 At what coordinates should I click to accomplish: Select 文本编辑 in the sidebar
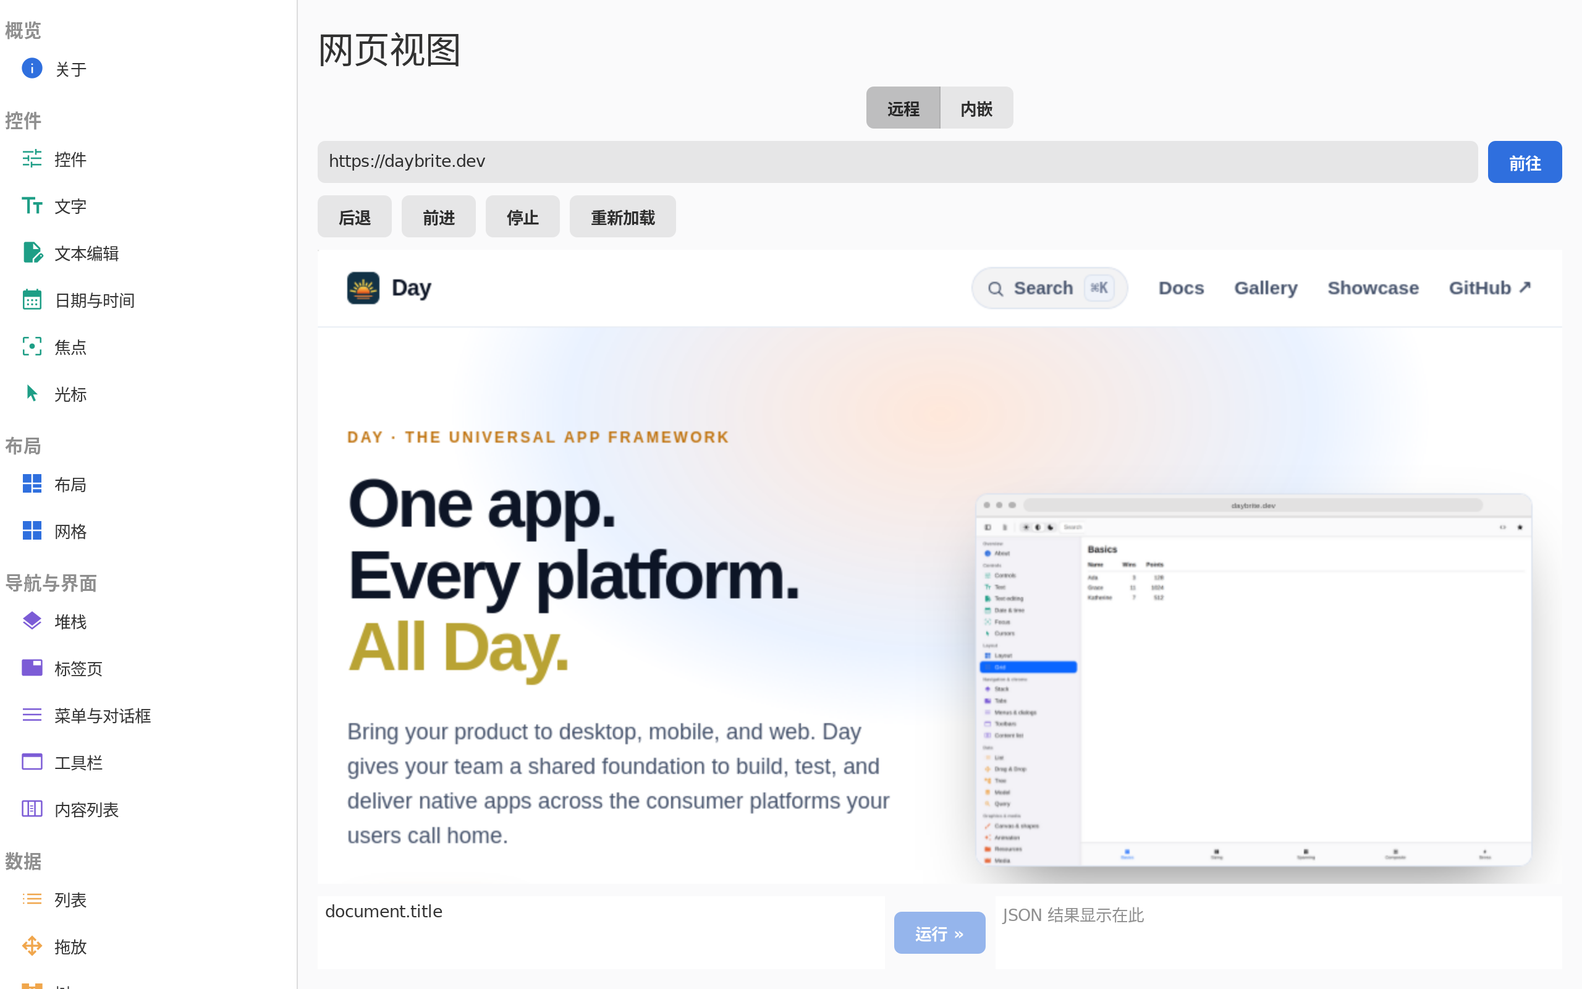tap(148, 253)
